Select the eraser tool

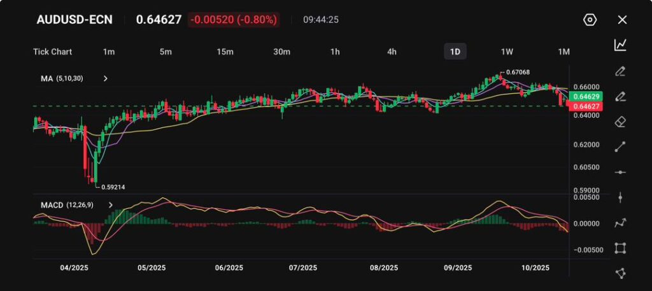pyautogui.click(x=620, y=122)
